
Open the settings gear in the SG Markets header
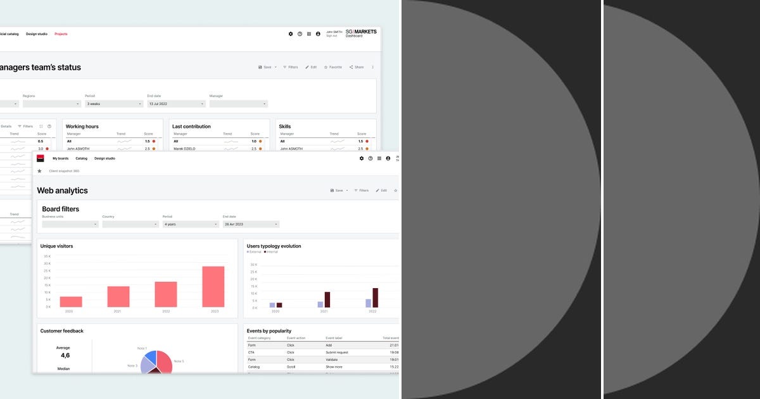pos(291,34)
